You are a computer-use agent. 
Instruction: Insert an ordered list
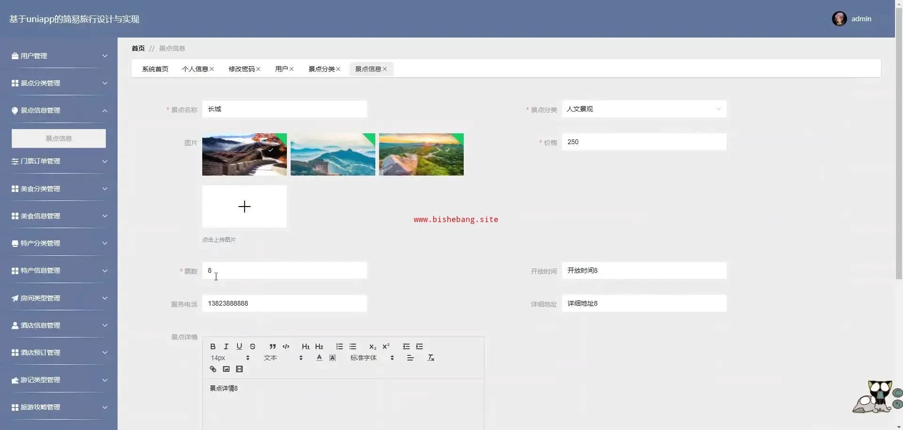click(x=339, y=346)
